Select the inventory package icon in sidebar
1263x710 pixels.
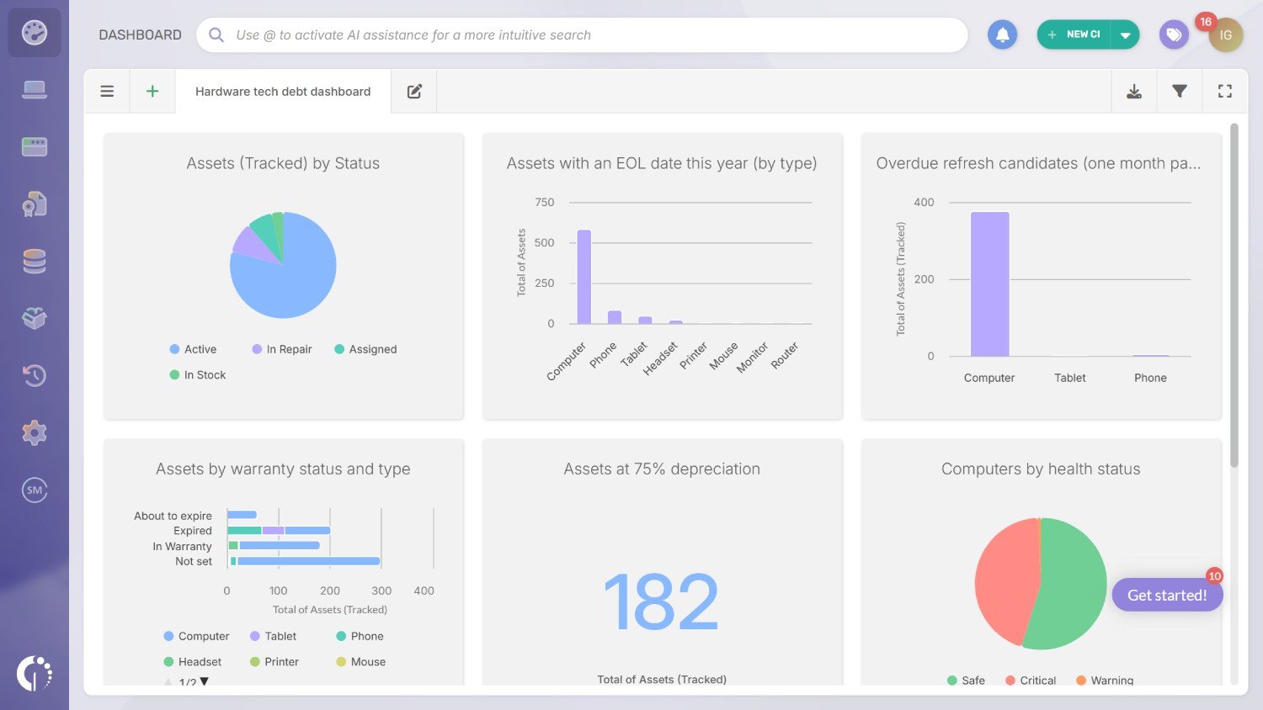(35, 317)
